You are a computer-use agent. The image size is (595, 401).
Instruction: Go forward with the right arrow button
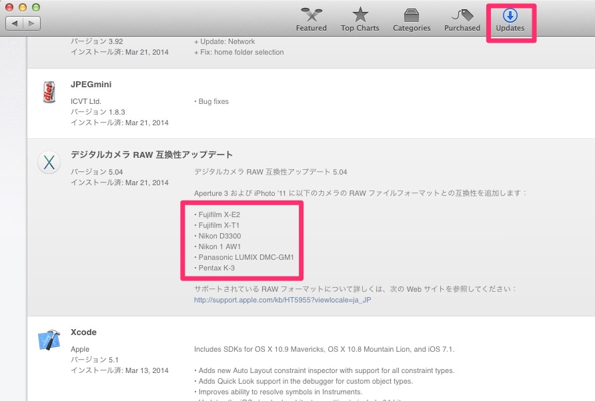(31, 23)
